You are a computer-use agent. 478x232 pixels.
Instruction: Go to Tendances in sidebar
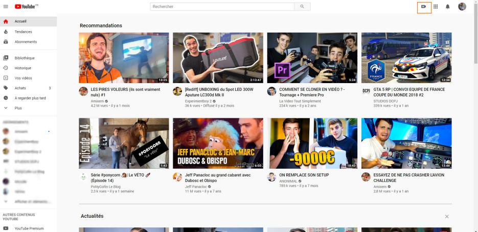pyautogui.click(x=23, y=32)
